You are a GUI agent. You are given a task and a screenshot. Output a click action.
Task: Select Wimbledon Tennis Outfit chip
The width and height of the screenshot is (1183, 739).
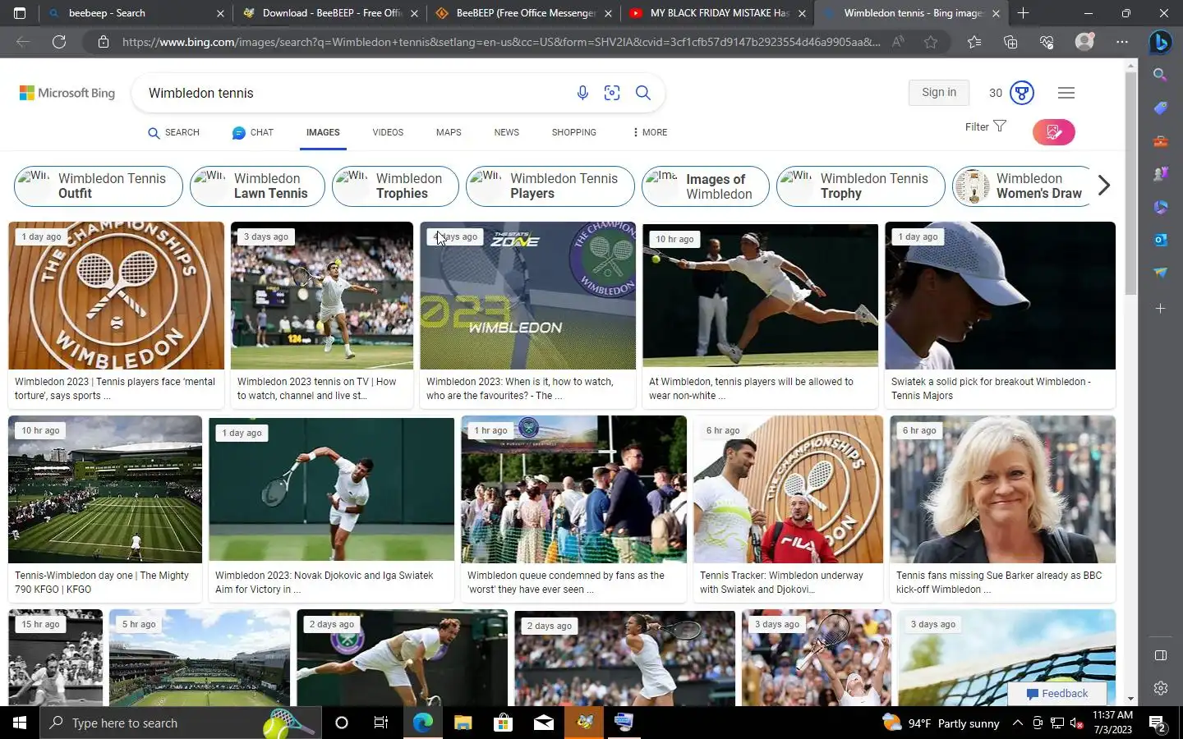click(x=99, y=186)
